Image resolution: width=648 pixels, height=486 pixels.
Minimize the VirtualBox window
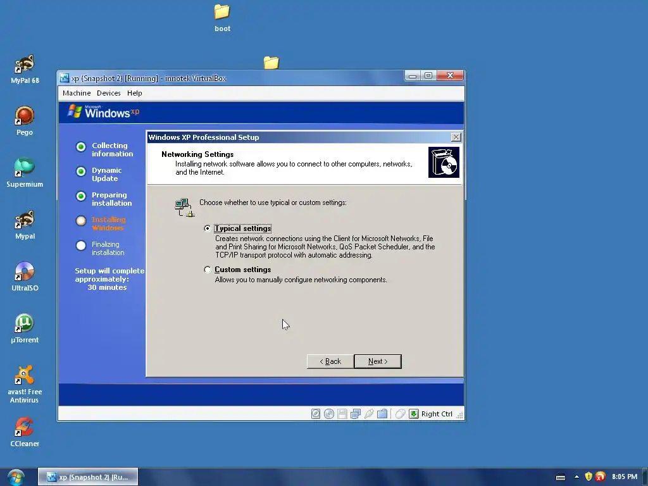coord(413,76)
